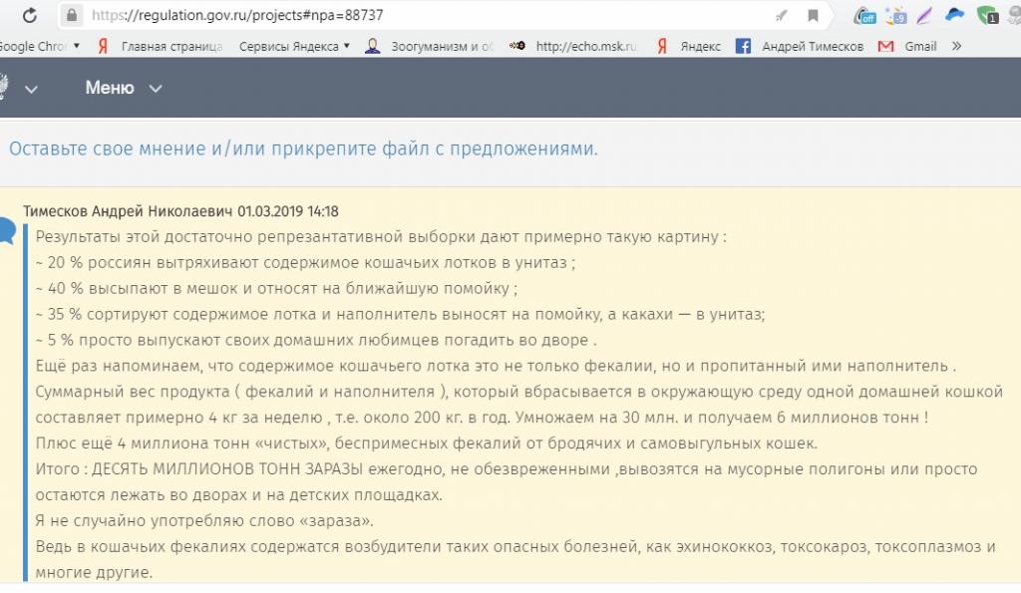Image resolution: width=1021 pixels, height=593 pixels.
Task: Bookmark this page using the bookmark icon
Action: click(813, 16)
